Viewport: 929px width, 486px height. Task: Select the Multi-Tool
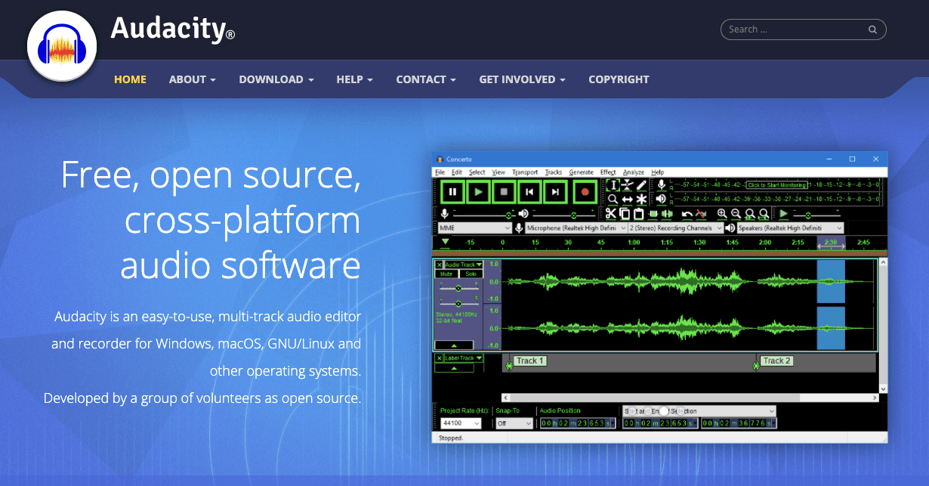pos(641,199)
